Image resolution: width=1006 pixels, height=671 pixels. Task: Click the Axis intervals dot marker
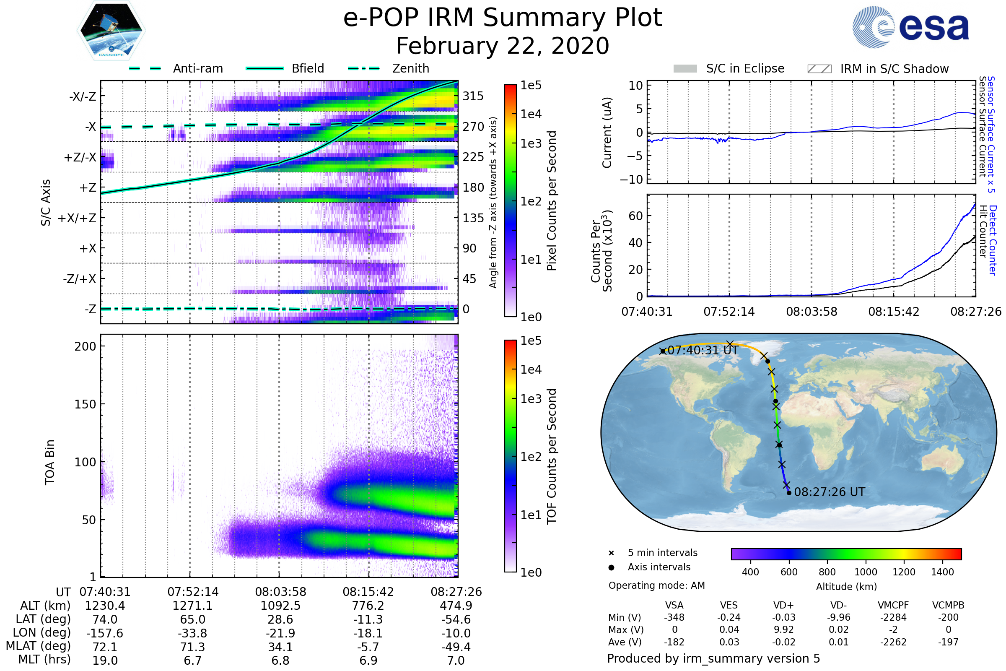coord(611,567)
